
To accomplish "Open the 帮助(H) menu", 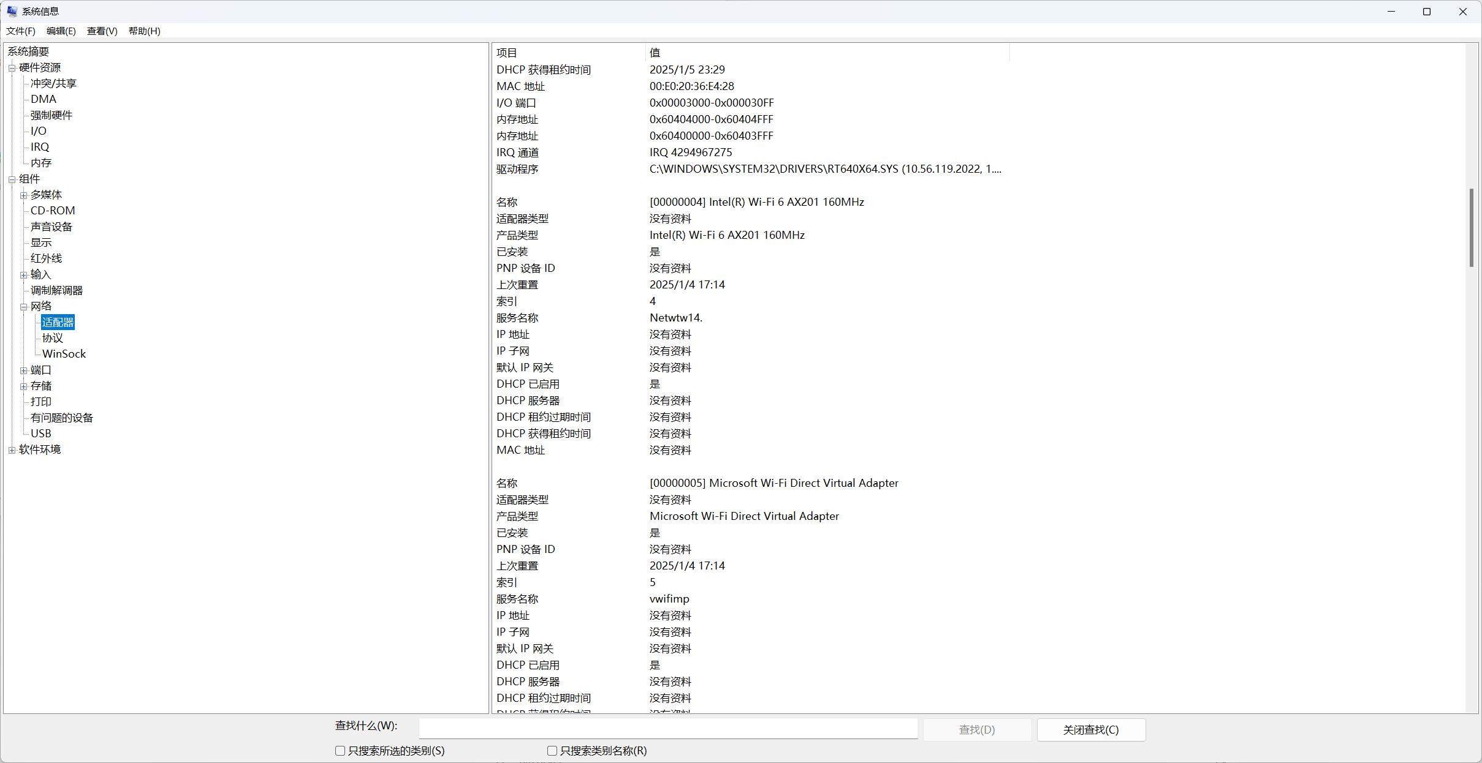I will click(x=144, y=31).
